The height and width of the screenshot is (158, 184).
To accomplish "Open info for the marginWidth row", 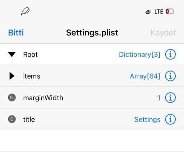I will (170, 98).
